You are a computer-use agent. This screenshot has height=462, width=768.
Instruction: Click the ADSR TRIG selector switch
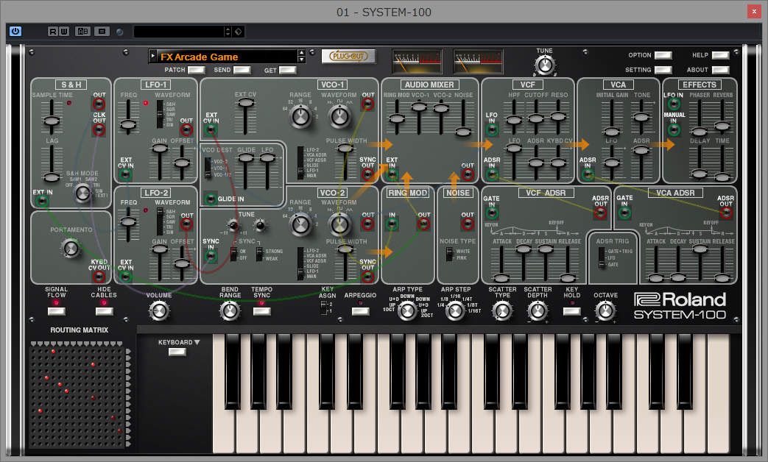[602, 257]
